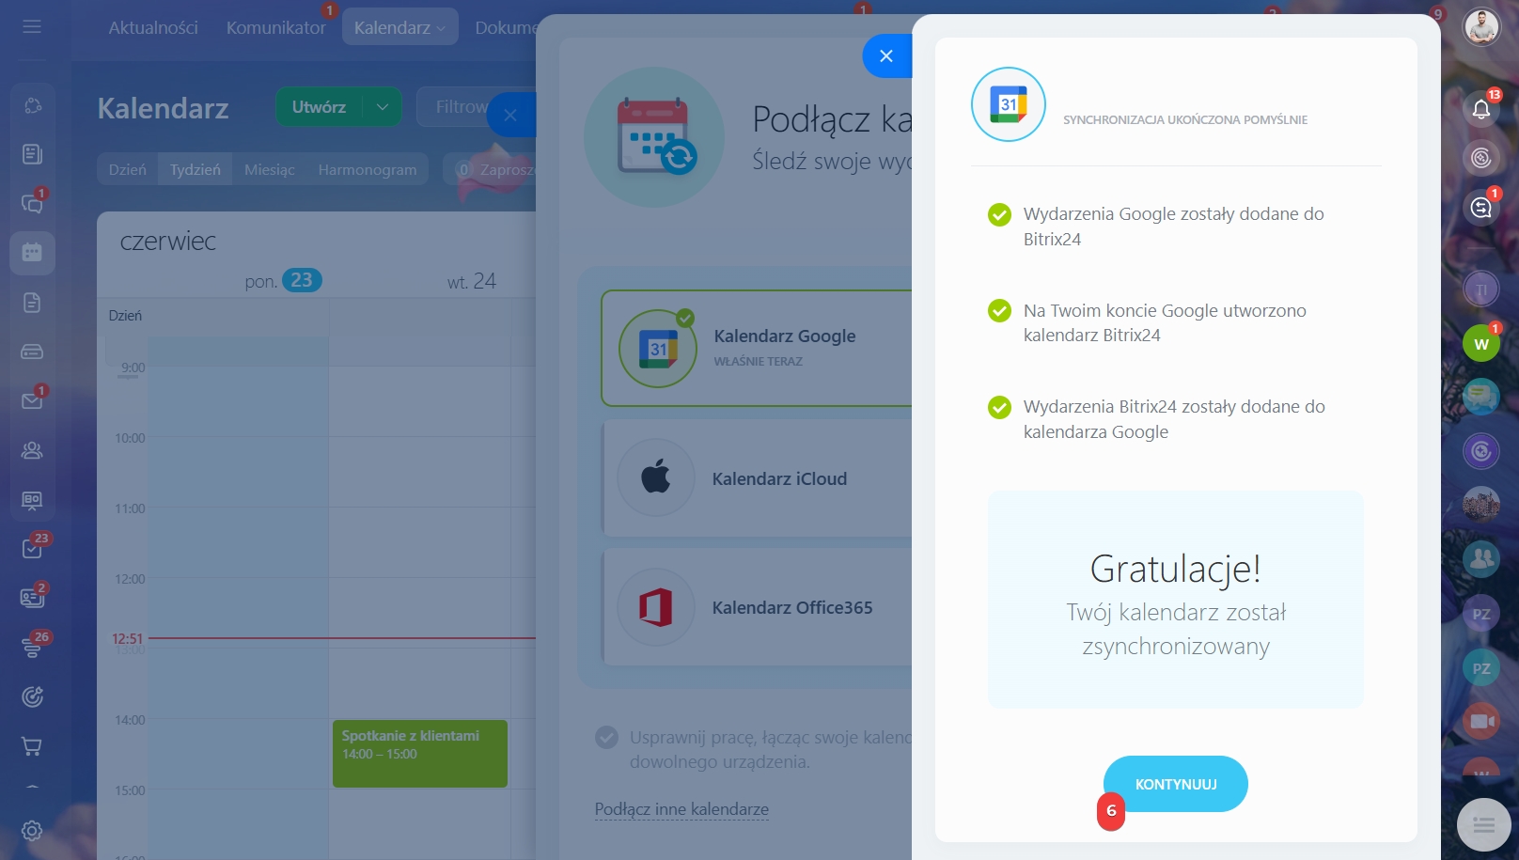Open the documents icon in left sidebar
Screen dimensions: 1519x860
pyautogui.click(x=32, y=303)
